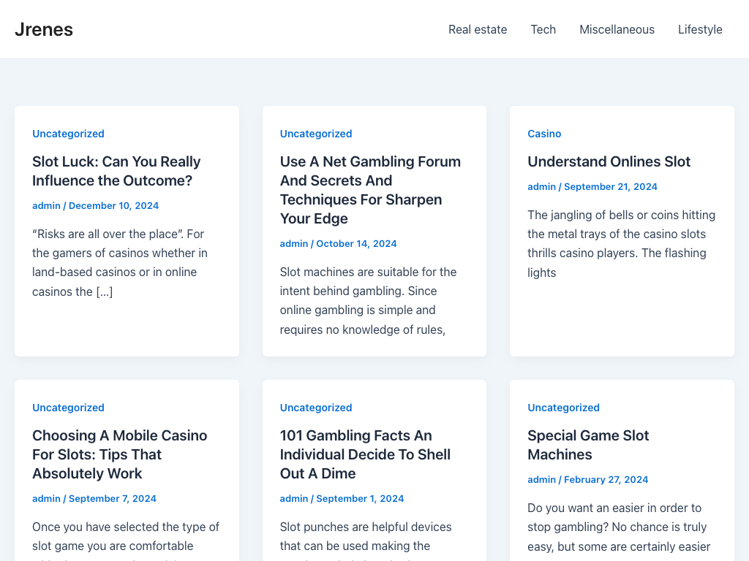Image resolution: width=749 pixels, height=561 pixels.
Task: Click the excerpt text of Understand Onlines Slot
Action: pyautogui.click(x=621, y=243)
